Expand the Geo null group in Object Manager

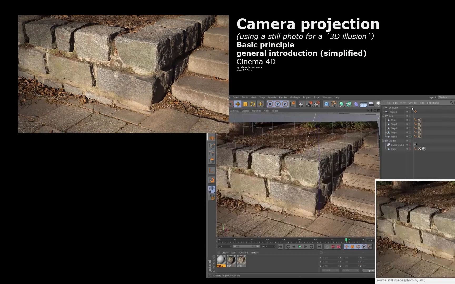pyautogui.click(x=384, y=116)
